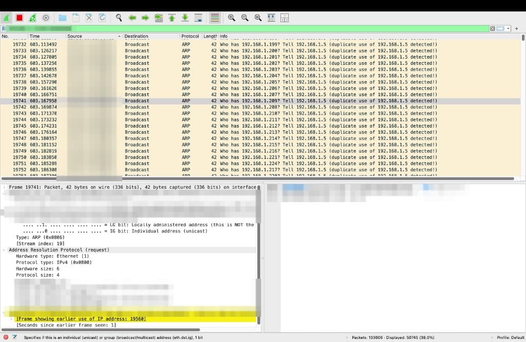Clear the display filter
526x342 pixels.
pos(493,29)
